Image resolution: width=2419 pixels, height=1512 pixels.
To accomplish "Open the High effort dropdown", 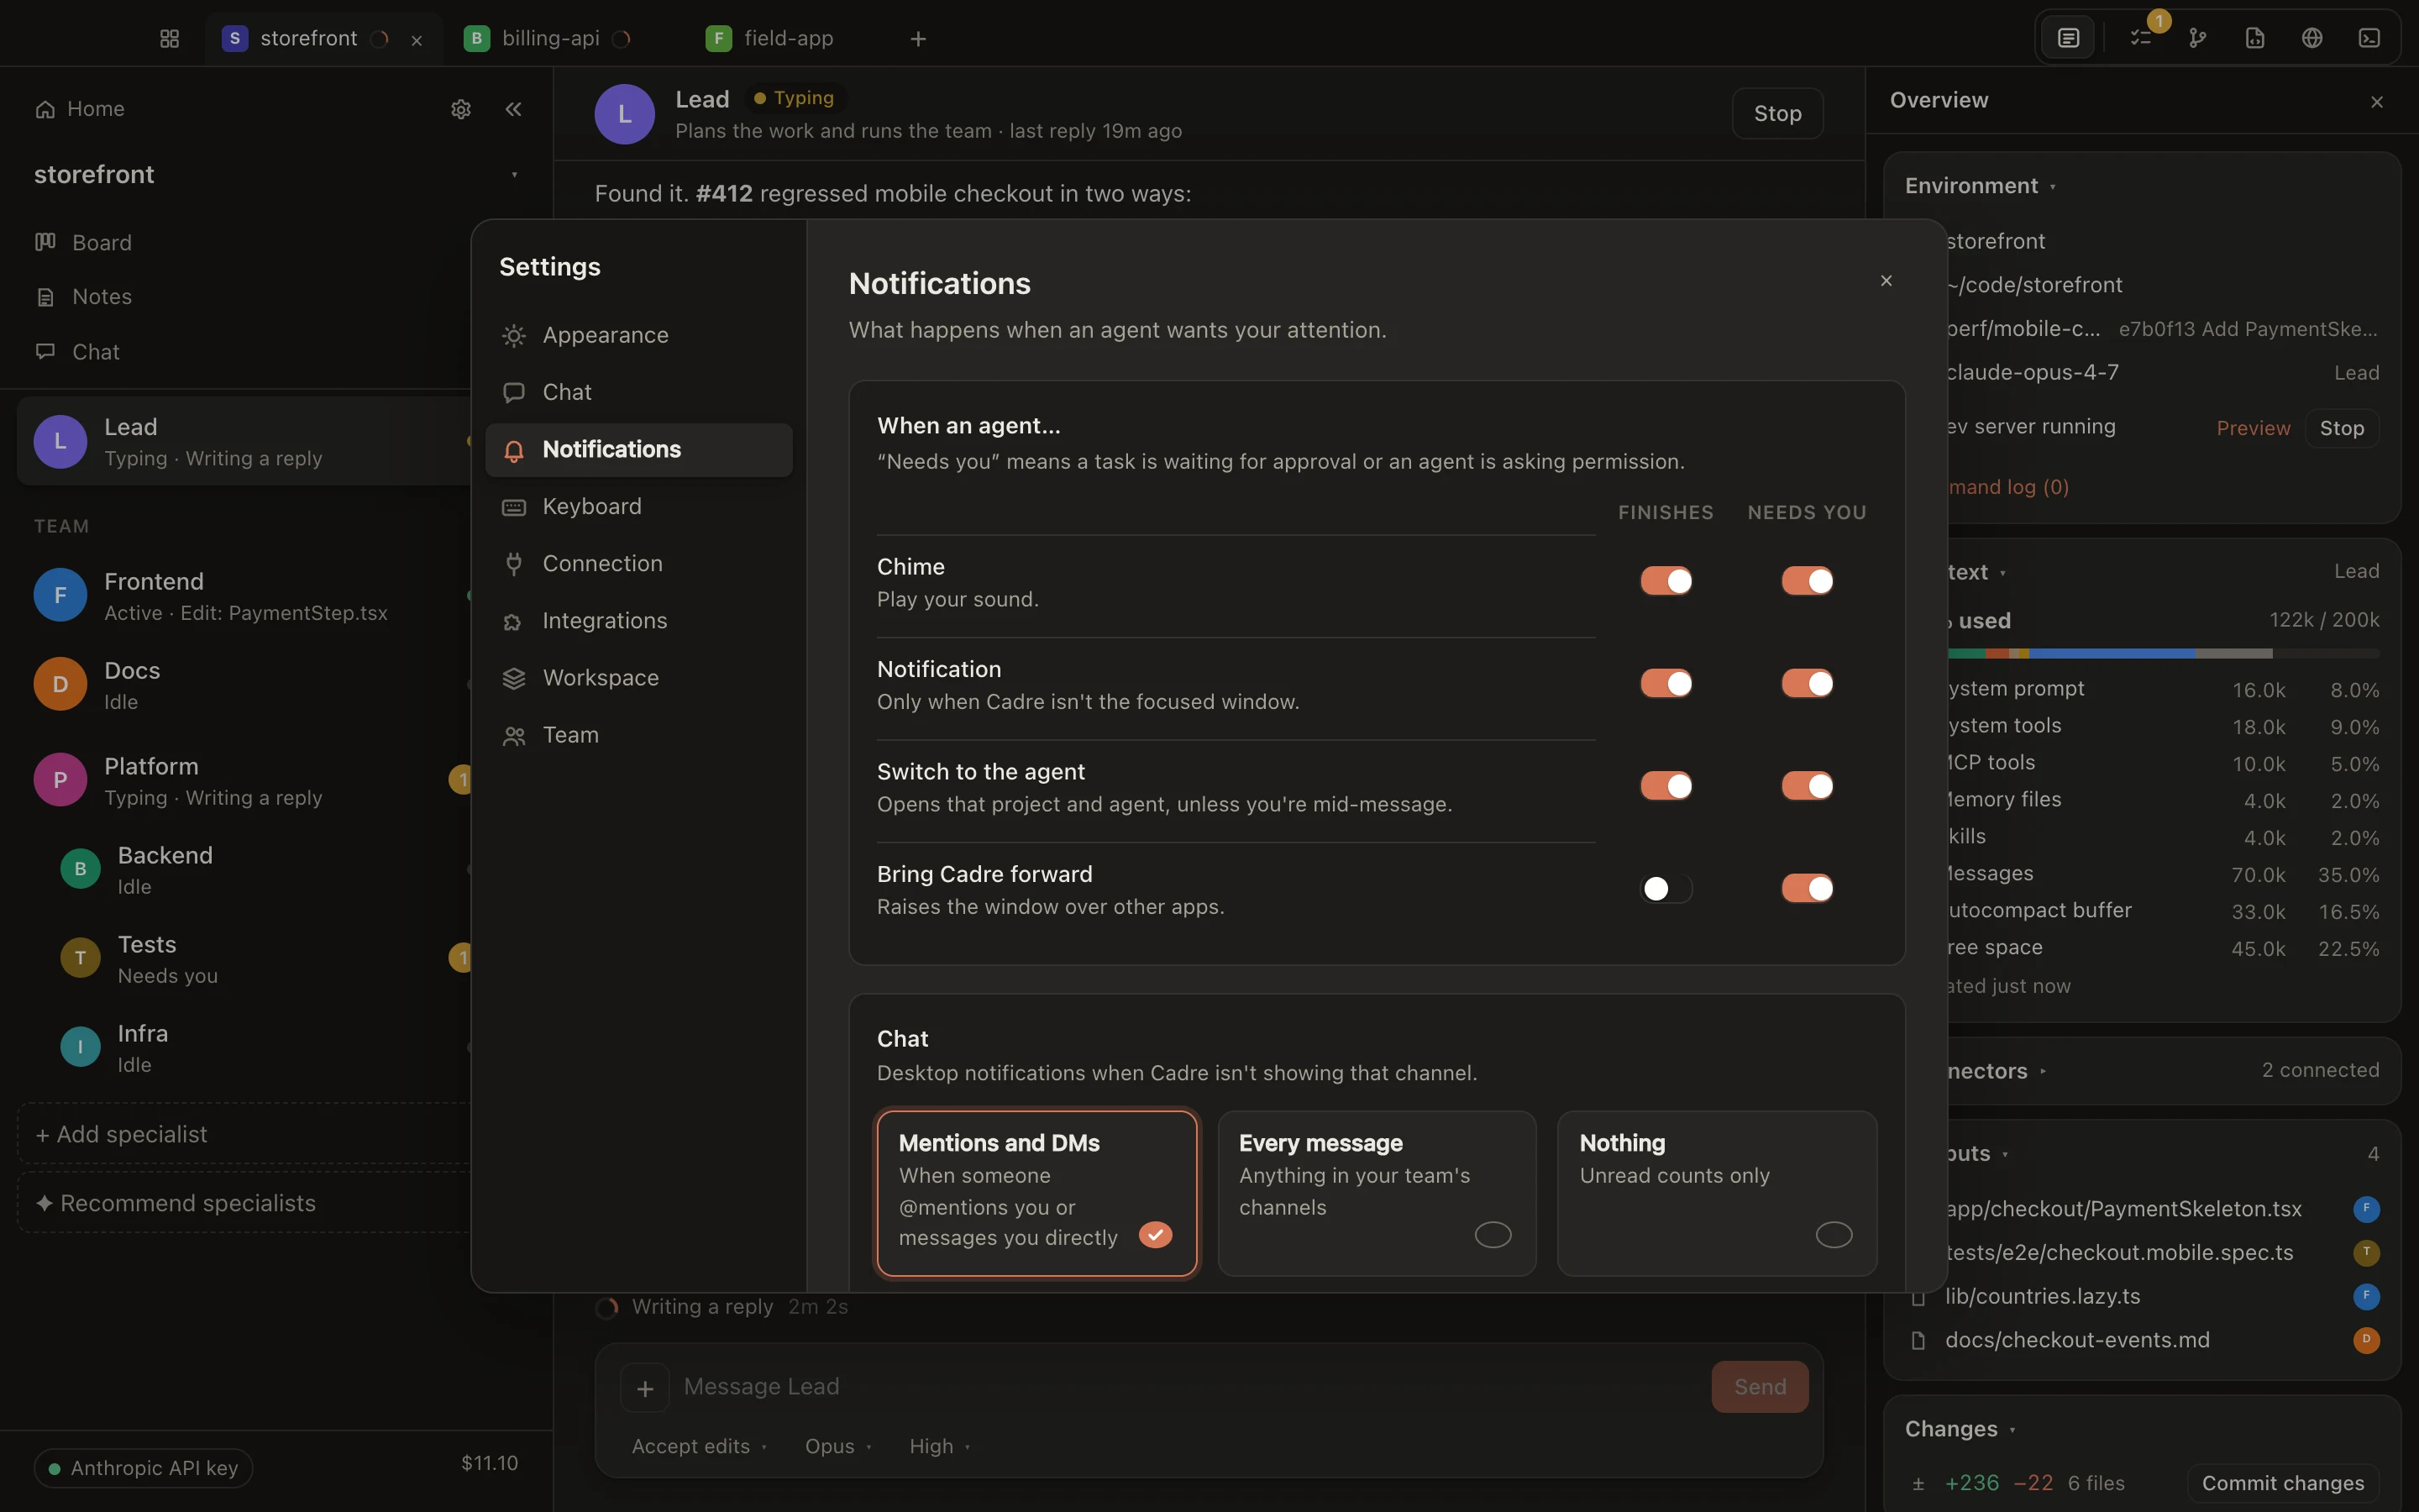I will pyautogui.click(x=940, y=1447).
